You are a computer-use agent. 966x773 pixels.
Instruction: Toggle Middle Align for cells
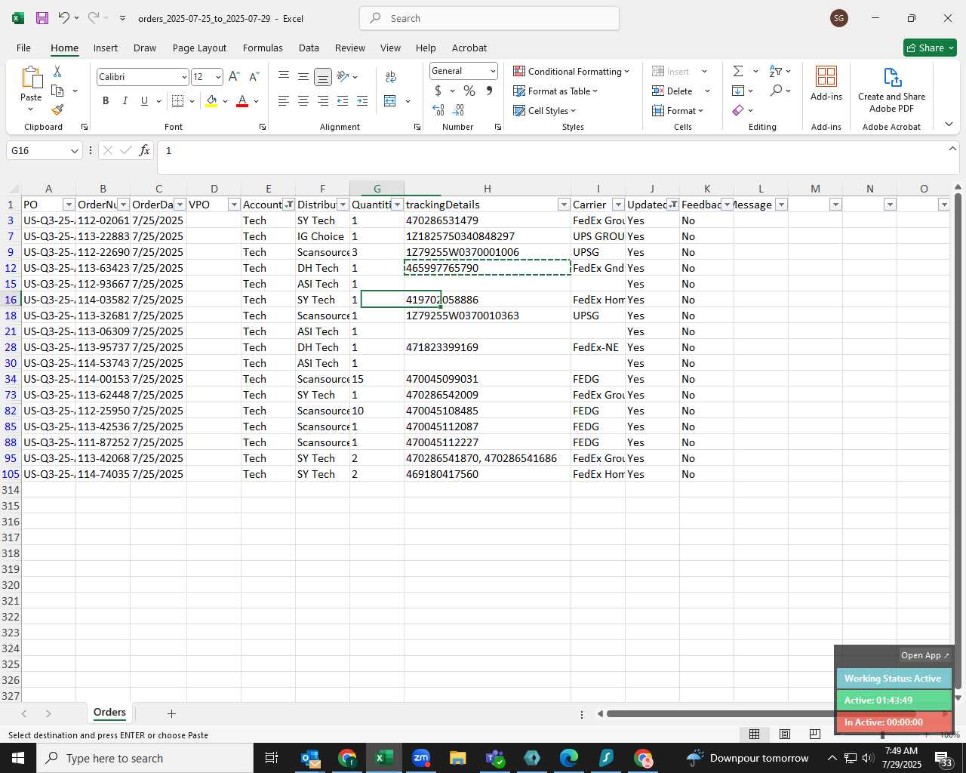click(303, 76)
